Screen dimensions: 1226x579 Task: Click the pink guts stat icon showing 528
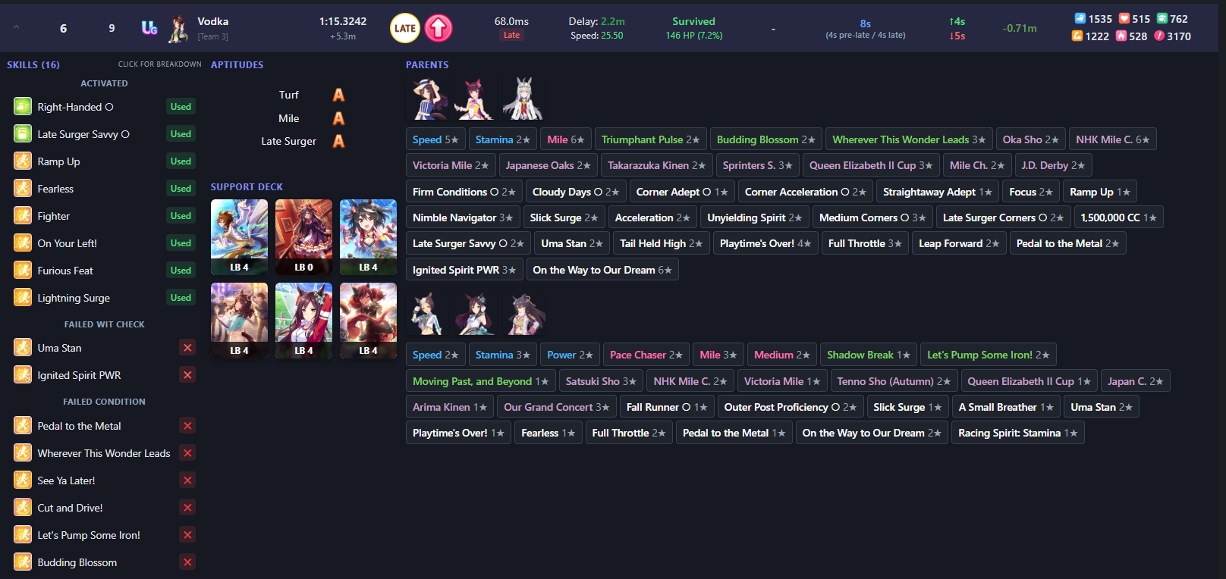point(1121,36)
